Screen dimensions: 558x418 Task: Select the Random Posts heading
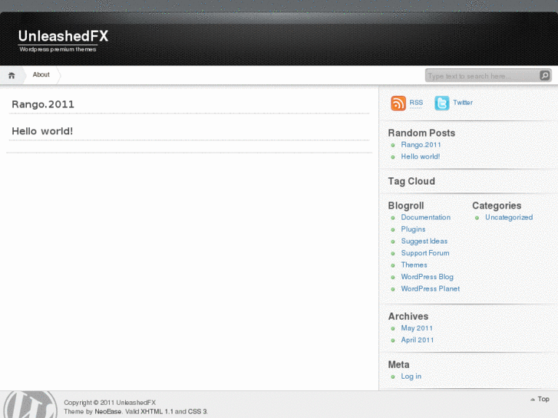tap(421, 133)
